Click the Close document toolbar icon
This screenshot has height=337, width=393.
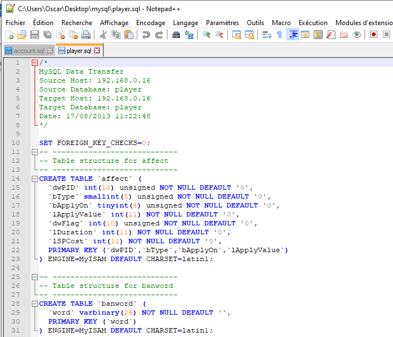point(61,35)
